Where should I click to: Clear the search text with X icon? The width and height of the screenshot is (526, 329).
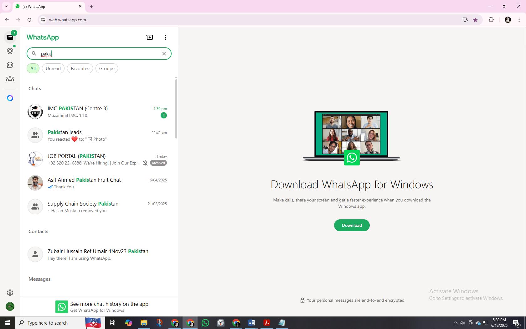[164, 54]
